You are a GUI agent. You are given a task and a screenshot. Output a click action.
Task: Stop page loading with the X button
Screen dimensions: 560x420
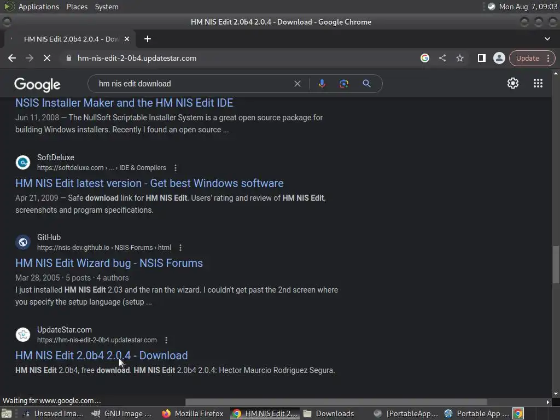[x=47, y=58]
